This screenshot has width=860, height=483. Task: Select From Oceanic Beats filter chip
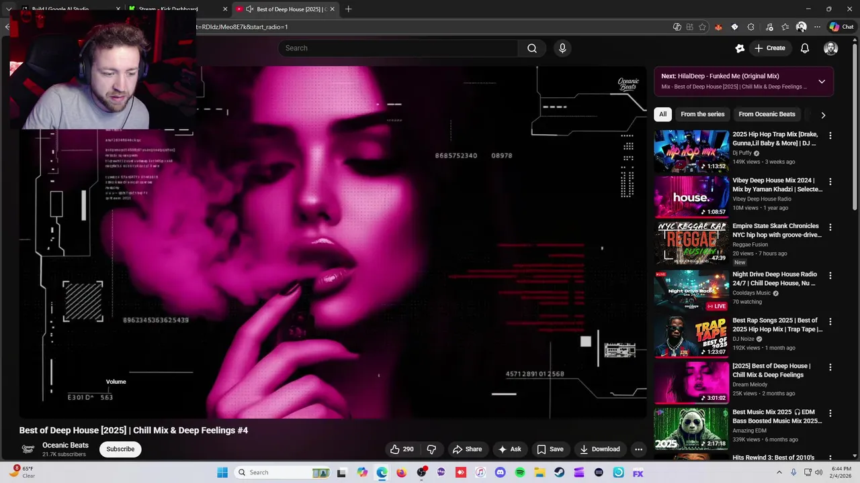[767, 114]
